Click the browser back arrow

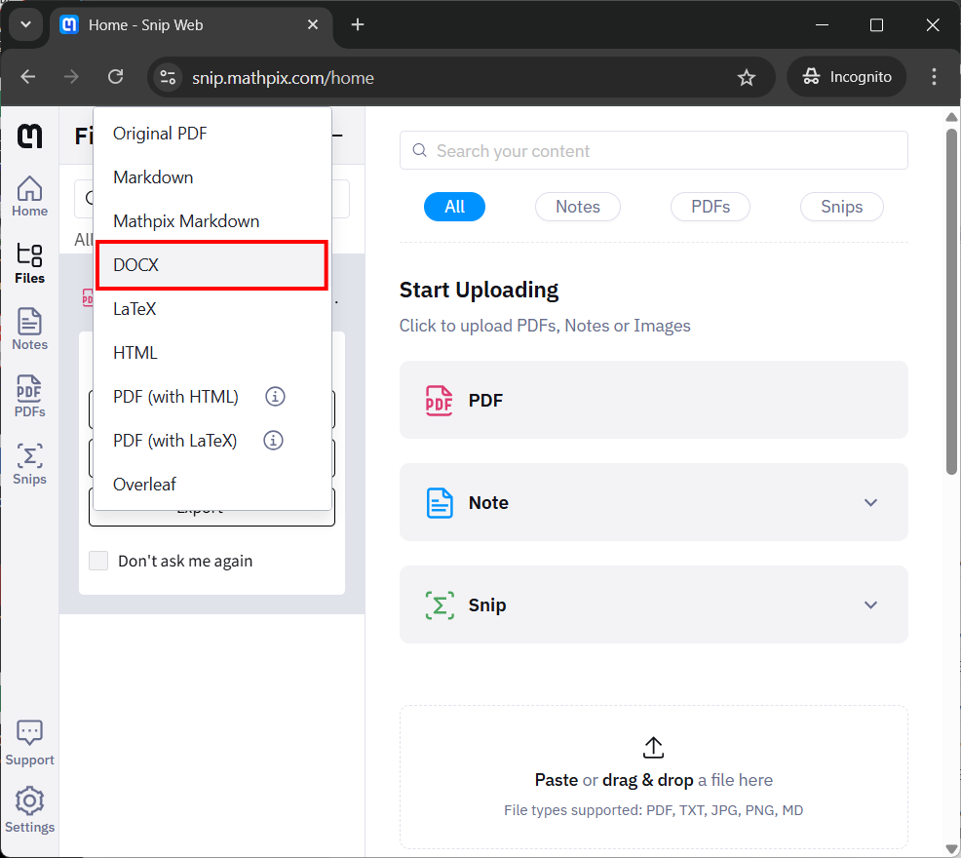28,77
